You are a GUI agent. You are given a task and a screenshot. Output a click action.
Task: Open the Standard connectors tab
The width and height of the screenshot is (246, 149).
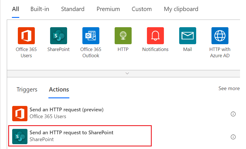pos(73,9)
